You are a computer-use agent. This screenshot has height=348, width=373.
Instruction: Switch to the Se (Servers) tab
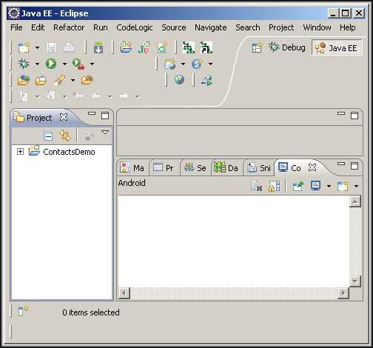[x=195, y=168]
